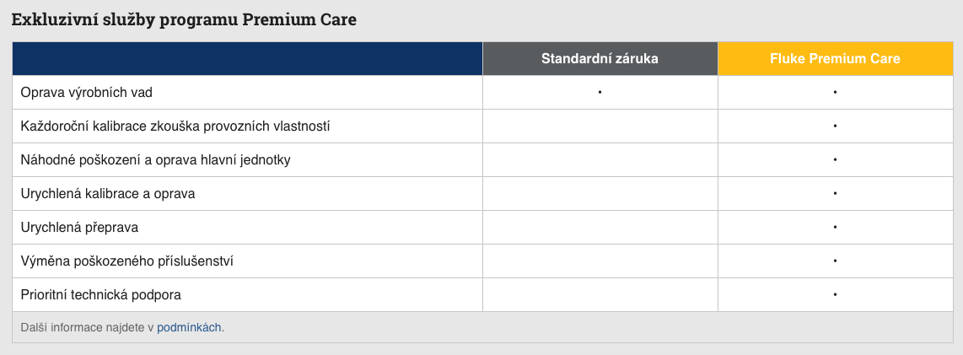This screenshot has height=355, width=963.
Task: Click Premium Care dot for Prioritní technická podpora
Action: coord(835,294)
